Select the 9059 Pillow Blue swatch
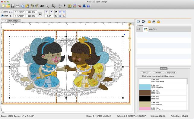This screenshot has width=194, height=119. [145, 87]
